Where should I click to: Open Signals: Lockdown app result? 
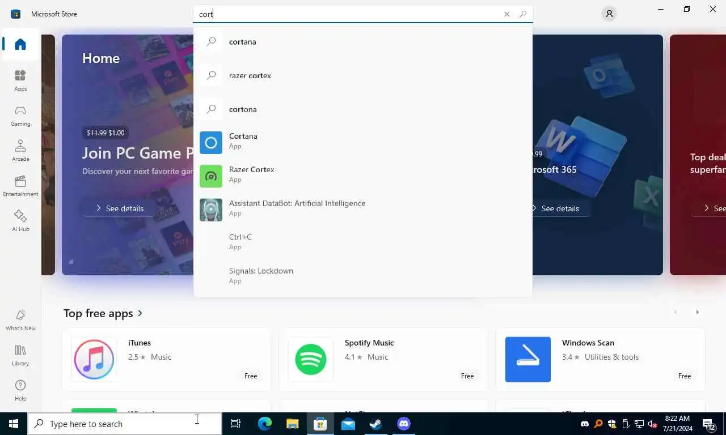(363, 276)
